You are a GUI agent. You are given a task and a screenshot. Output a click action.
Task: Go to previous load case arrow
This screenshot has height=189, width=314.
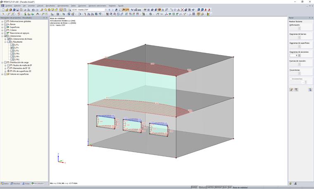(x=109, y=10)
